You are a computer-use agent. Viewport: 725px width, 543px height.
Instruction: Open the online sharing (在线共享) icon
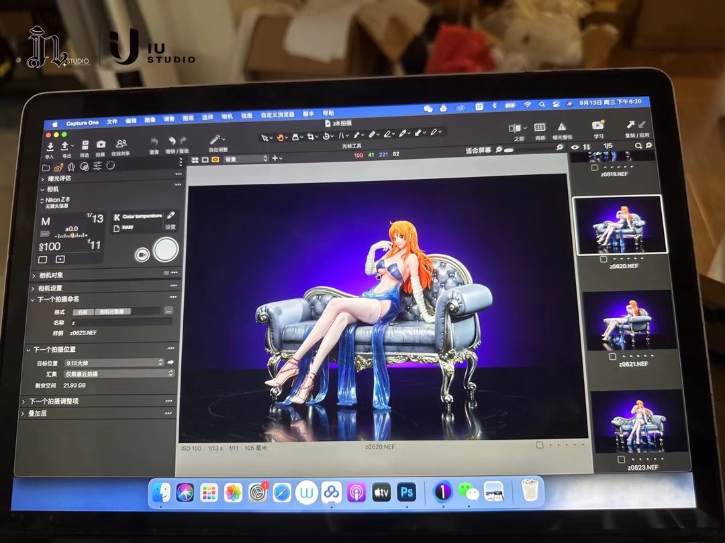click(x=121, y=144)
